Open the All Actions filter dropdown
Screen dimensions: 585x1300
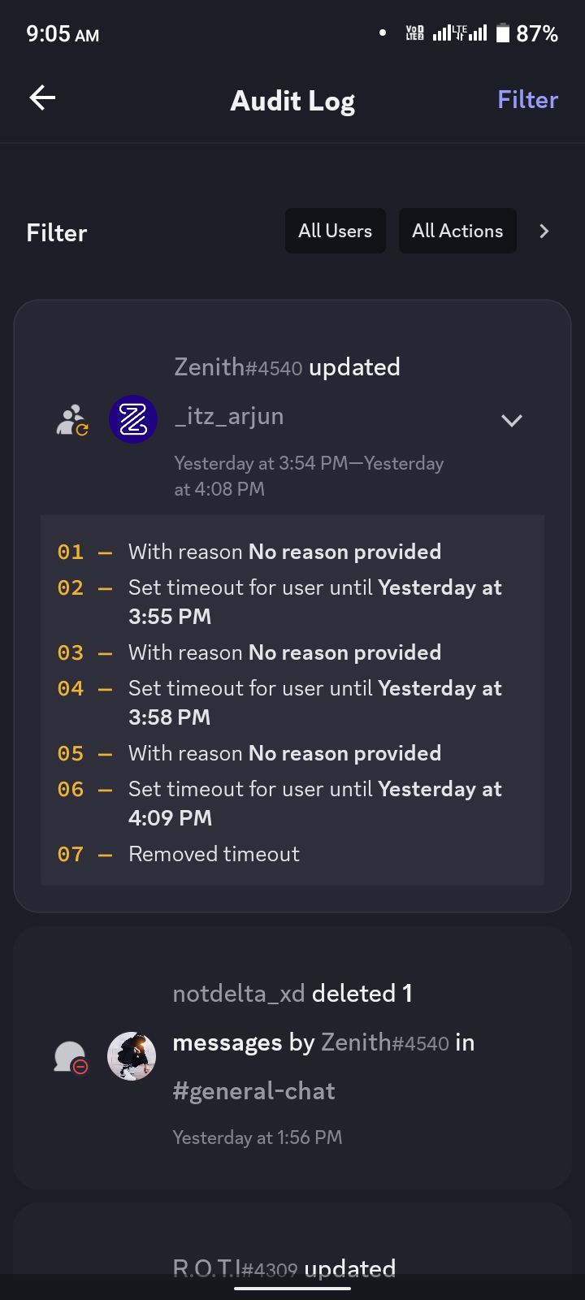tap(457, 231)
